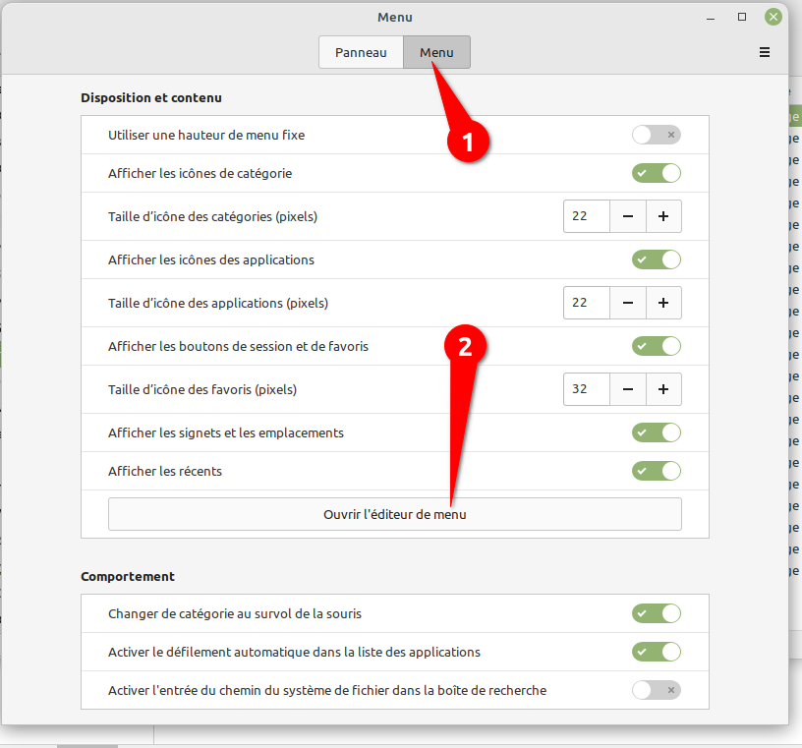Turn off 'Afficher les signets et les emplacements'
This screenshot has height=748, width=802.
[656, 432]
